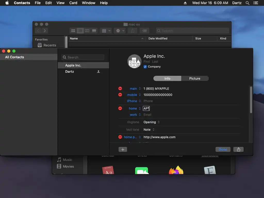
Task: Select All Contacts group
Action: [29, 57]
